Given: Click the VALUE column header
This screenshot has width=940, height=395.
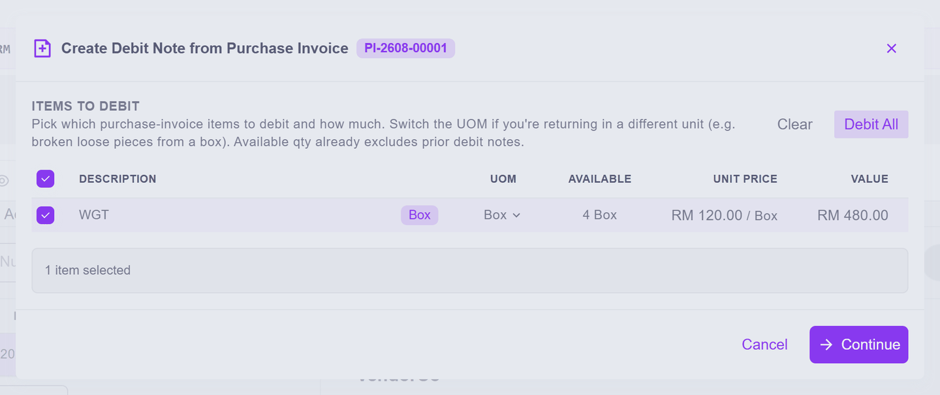Looking at the screenshot, I should [869, 179].
